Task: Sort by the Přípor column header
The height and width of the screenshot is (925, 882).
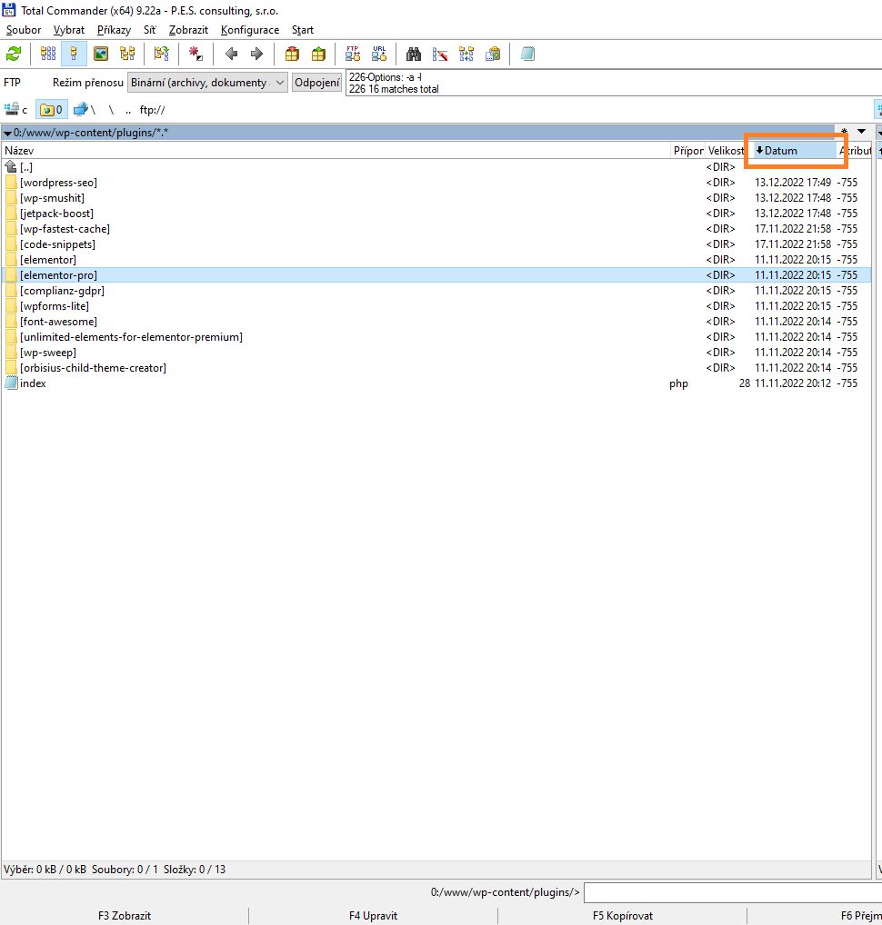Action: (688, 151)
